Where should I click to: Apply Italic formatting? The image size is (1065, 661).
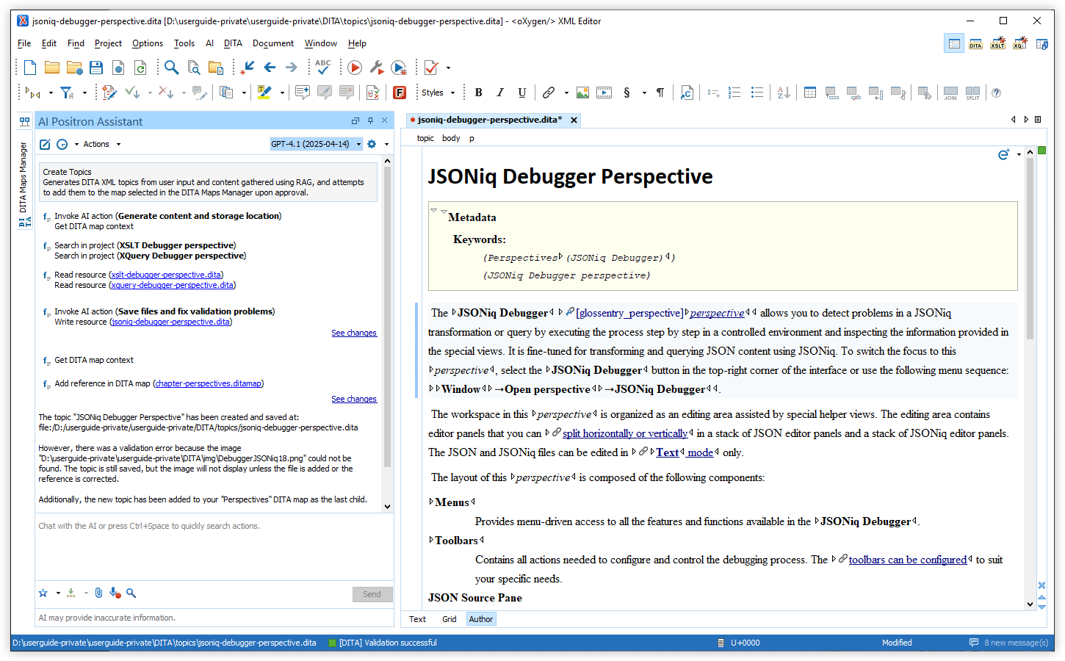point(500,93)
